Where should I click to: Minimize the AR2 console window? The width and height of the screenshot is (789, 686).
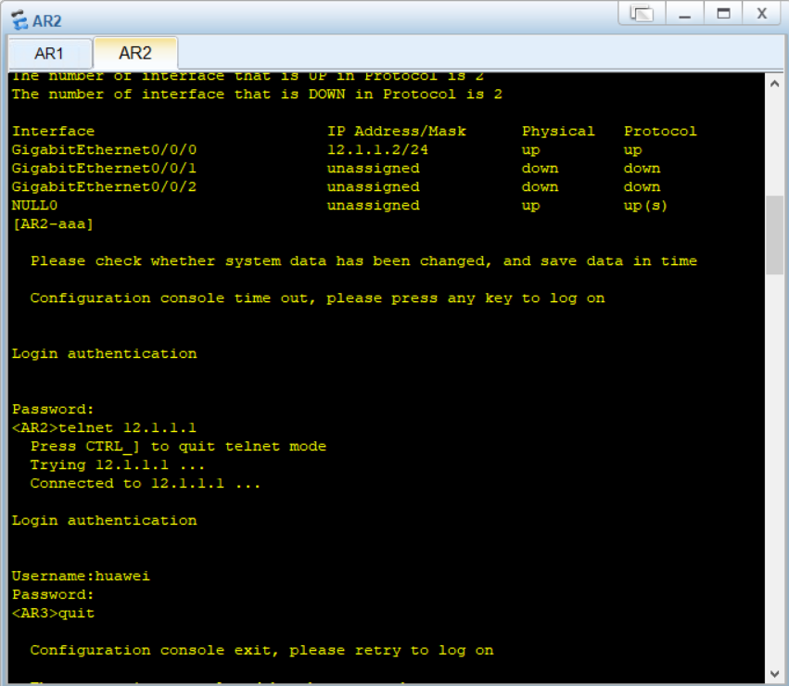684,14
